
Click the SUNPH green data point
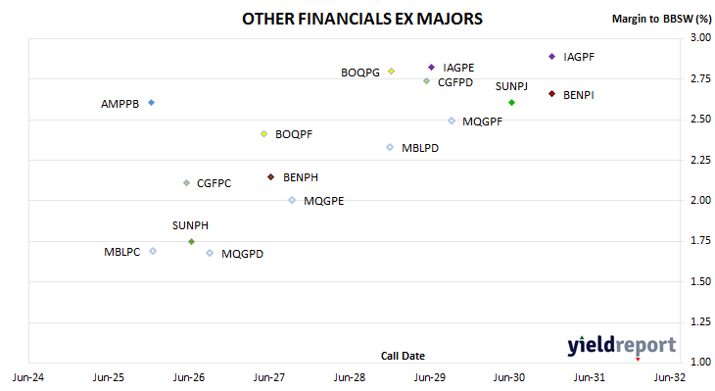[192, 241]
